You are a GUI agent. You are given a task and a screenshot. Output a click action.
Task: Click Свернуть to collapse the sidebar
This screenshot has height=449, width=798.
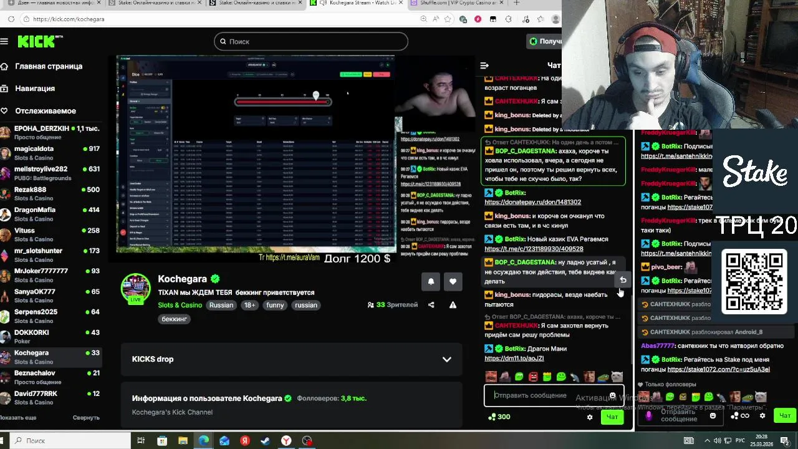coord(86,418)
